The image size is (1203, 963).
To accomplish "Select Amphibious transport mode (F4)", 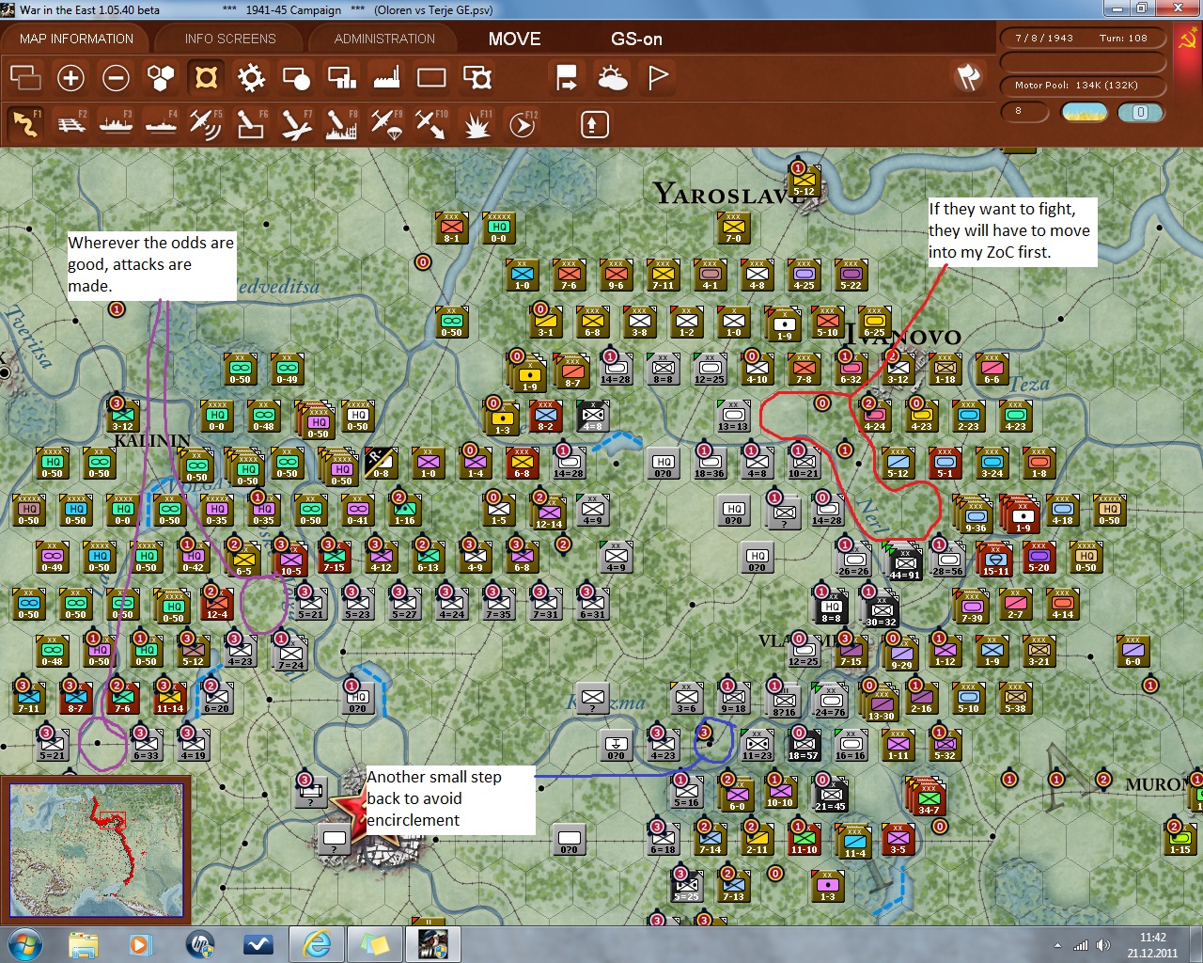I will (161, 123).
